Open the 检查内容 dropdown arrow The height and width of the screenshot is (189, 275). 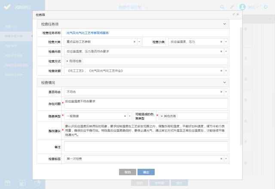pos(226,52)
